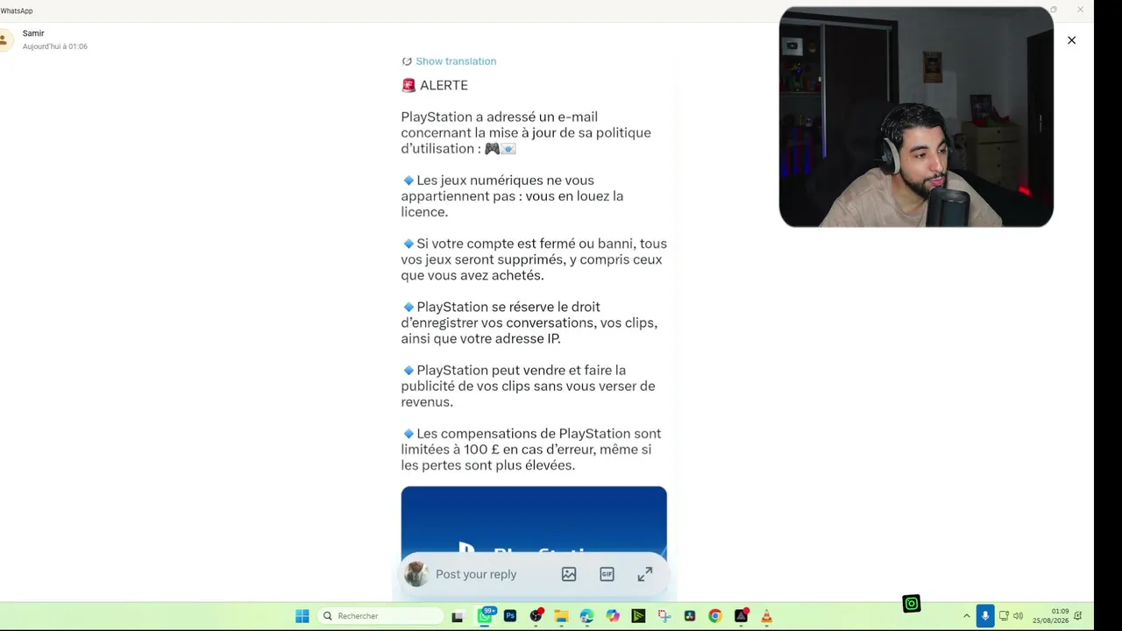Viewport: 1122px width, 631px height.
Task: Open VLC media player from the taskbar
Action: [x=766, y=616]
